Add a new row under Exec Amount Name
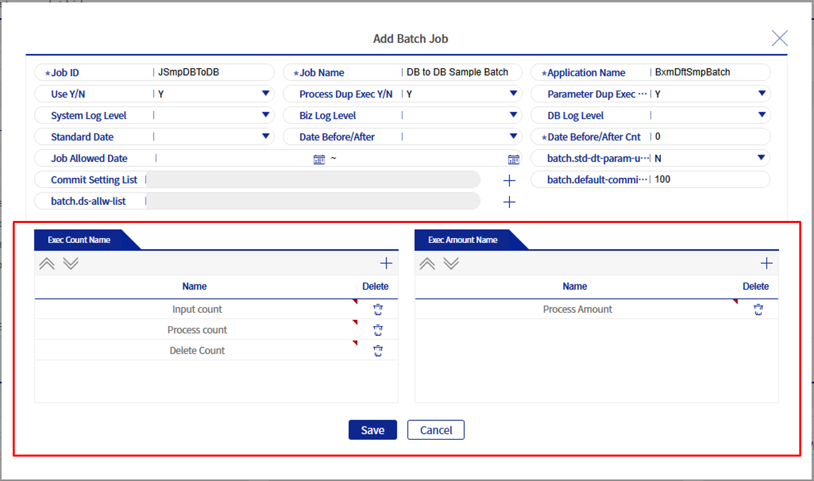The image size is (814, 481). (x=766, y=263)
